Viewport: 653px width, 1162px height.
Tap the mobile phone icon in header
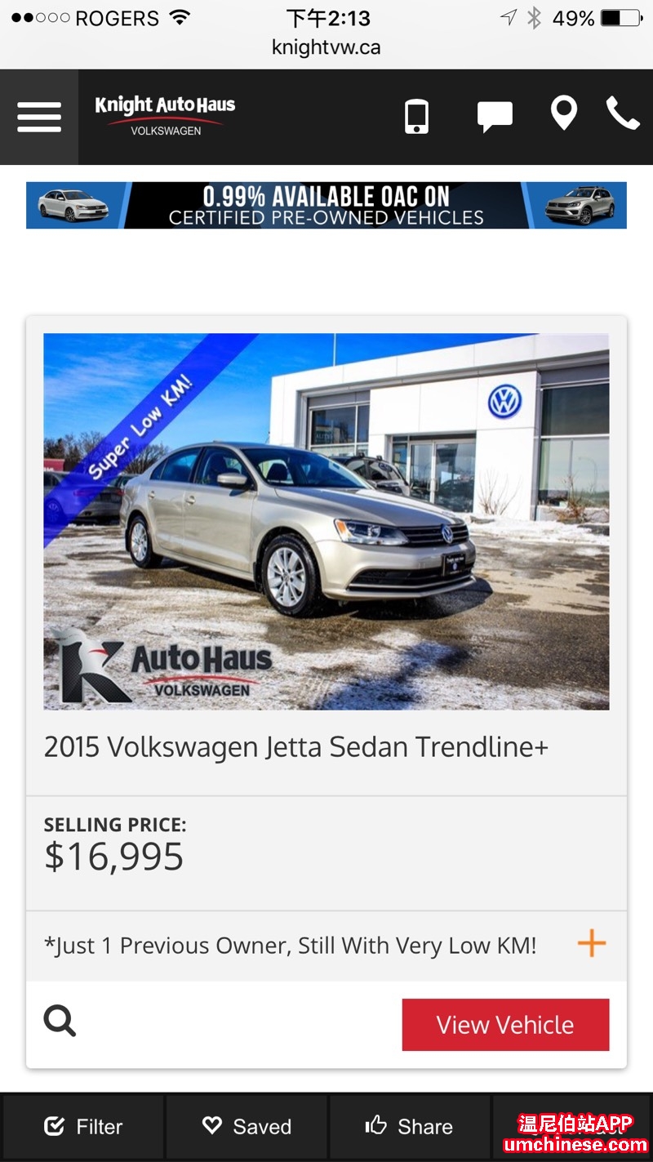click(x=416, y=116)
